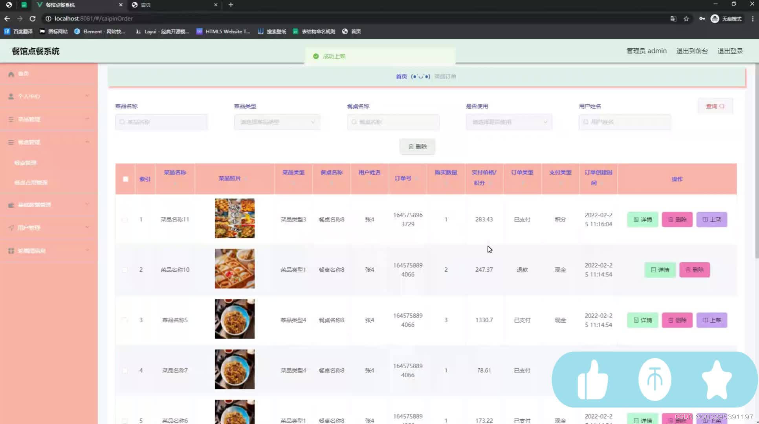Screen dimensions: 759x424
Task: Click the 查询 search button
Action: point(715,106)
